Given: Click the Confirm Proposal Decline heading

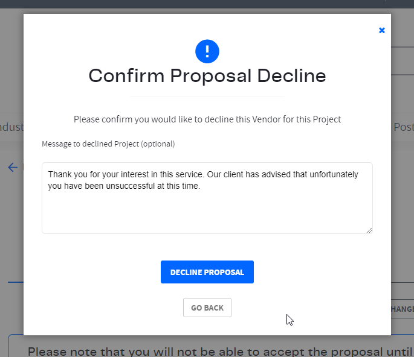Looking at the screenshot, I should (207, 76).
